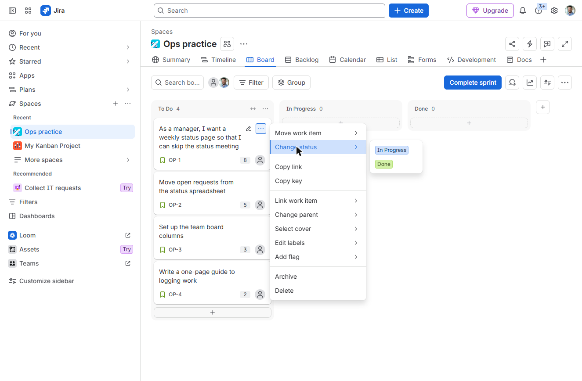Choose Delete from the context menu
582x381 pixels.
[x=318, y=291]
